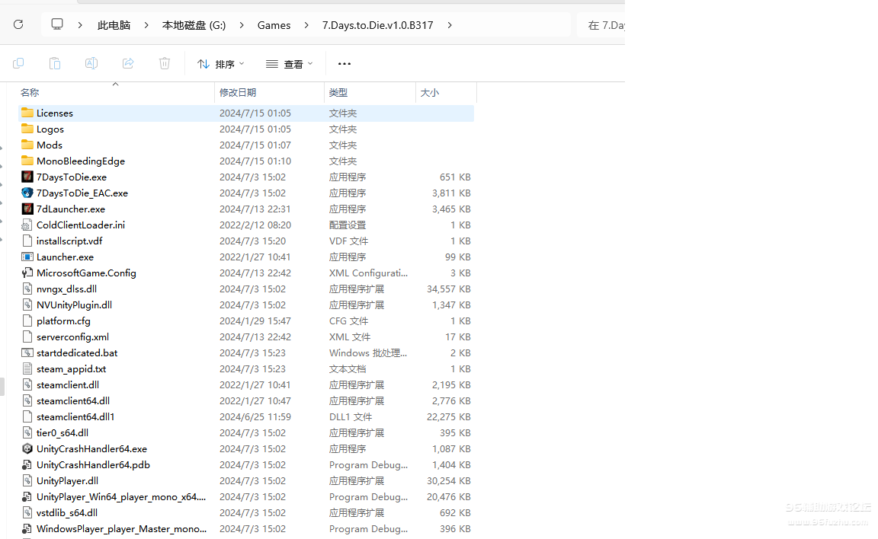Sort by 大小 column header
This screenshot has height=539, width=878.
pos(430,93)
